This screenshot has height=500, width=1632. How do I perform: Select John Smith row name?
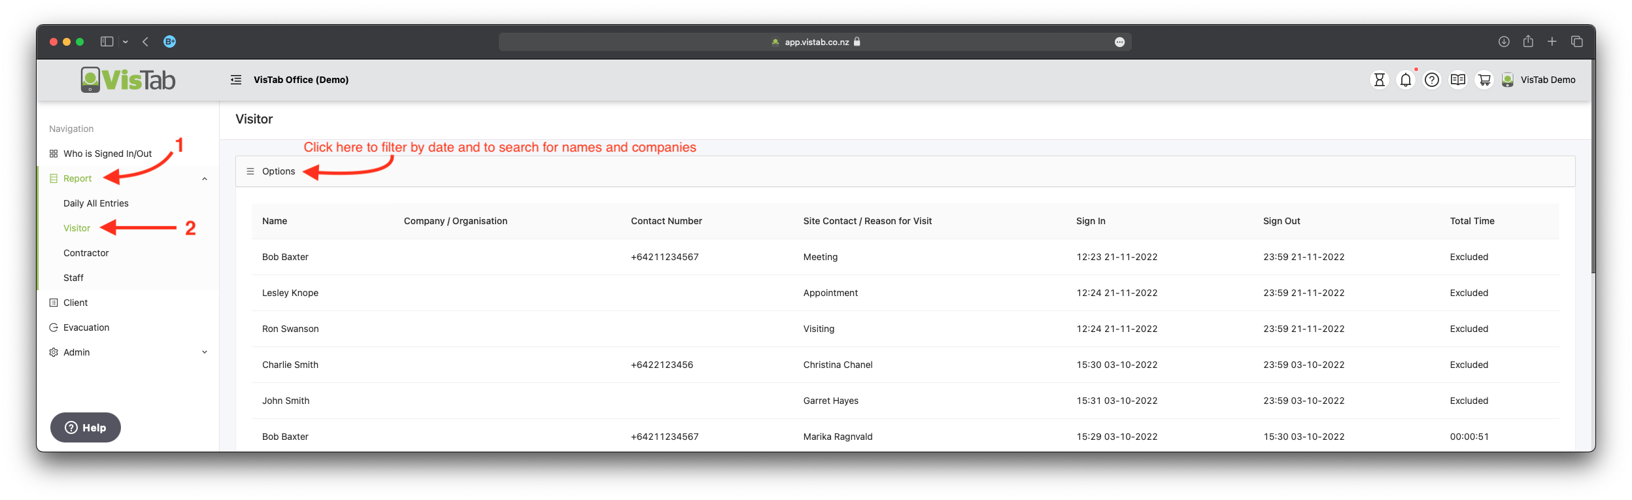point(286,401)
